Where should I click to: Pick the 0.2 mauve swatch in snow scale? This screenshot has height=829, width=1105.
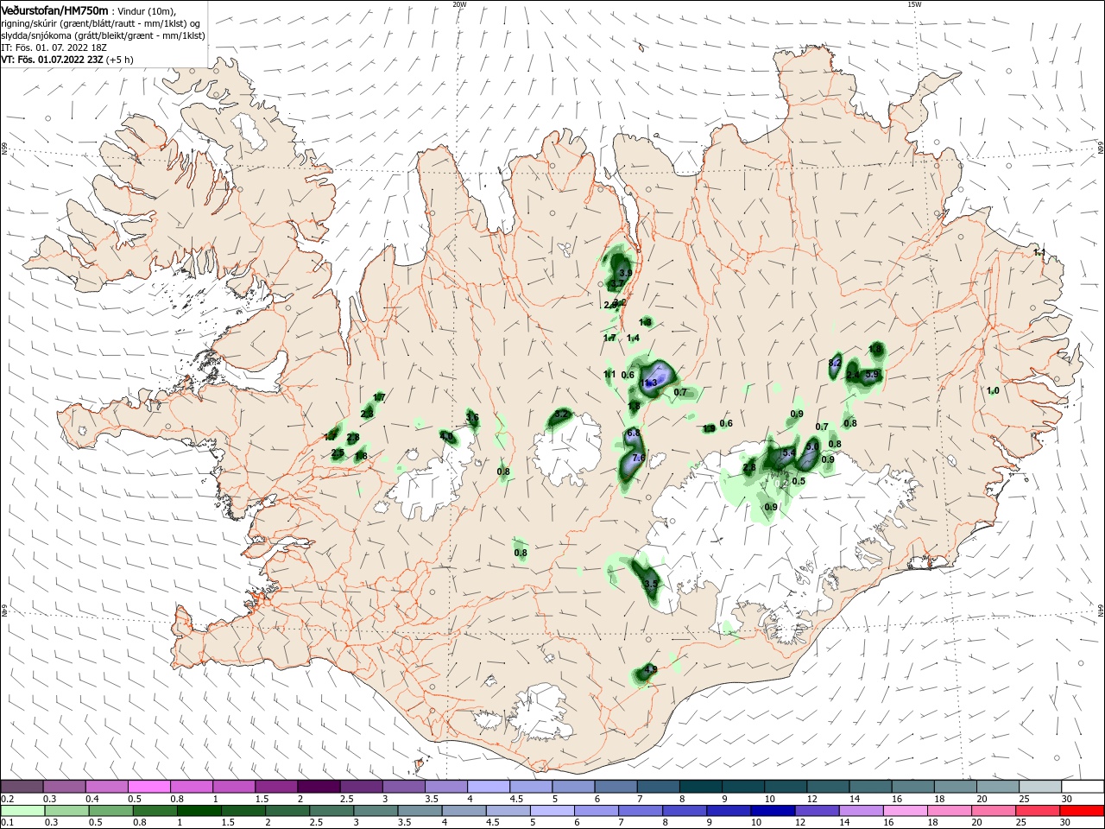click(x=22, y=787)
